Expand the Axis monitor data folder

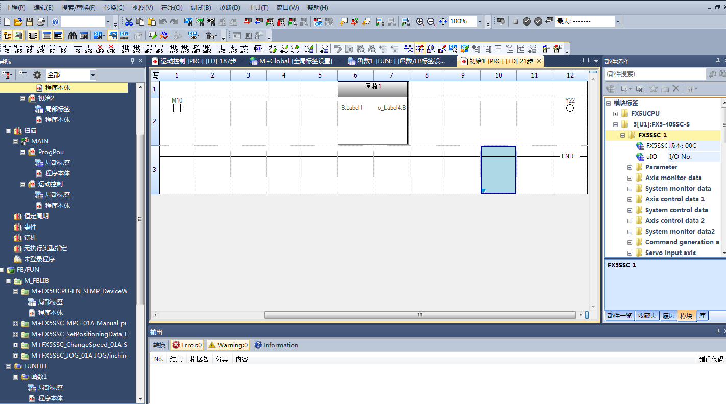point(630,178)
